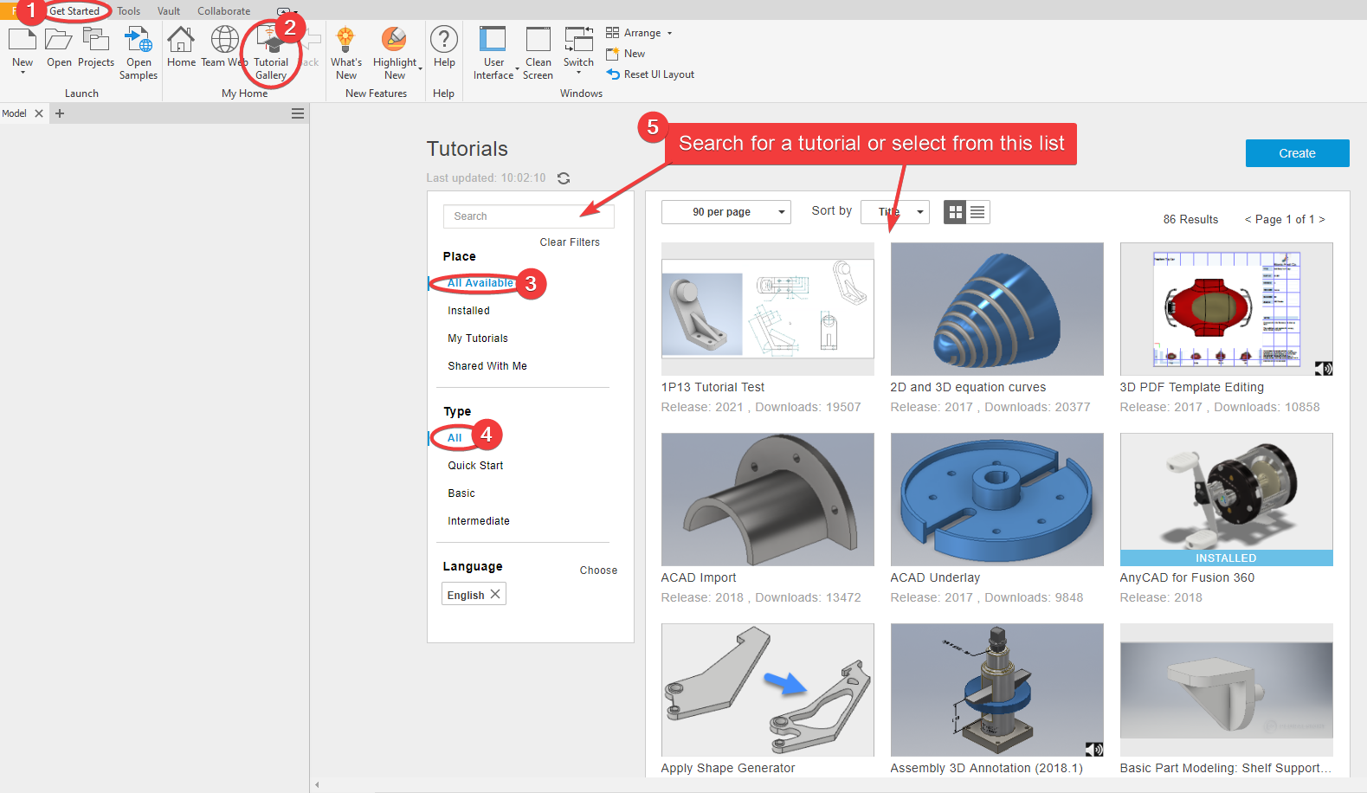The image size is (1367, 793).
Task: Switch to list view layout
Action: click(977, 212)
